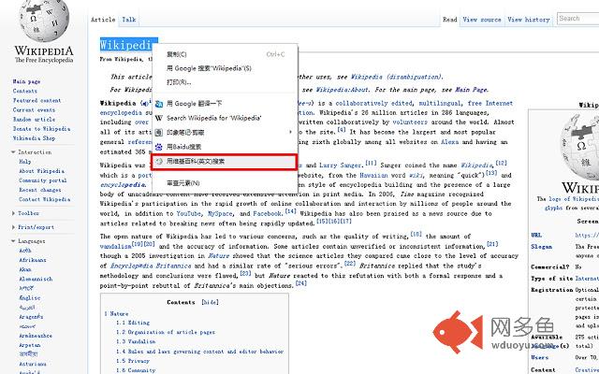This screenshot has width=599, height=374.
Task: Open the Main page sidebar link
Action: 27,81
